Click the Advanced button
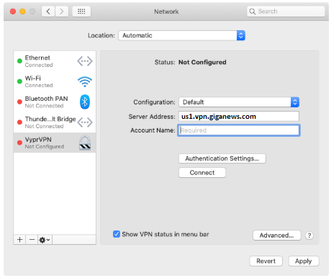This screenshot has height=278, width=331. point(276,236)
